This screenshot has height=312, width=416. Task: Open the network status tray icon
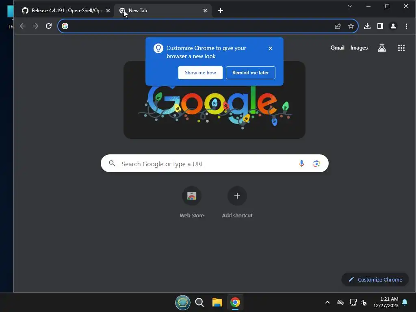click(353, 302)
